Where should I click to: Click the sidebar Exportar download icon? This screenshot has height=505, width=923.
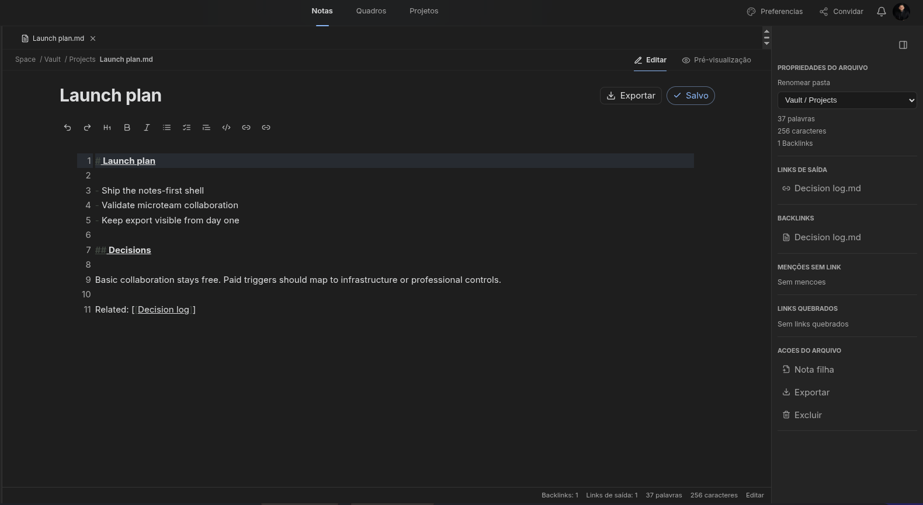tap(786, 392)
